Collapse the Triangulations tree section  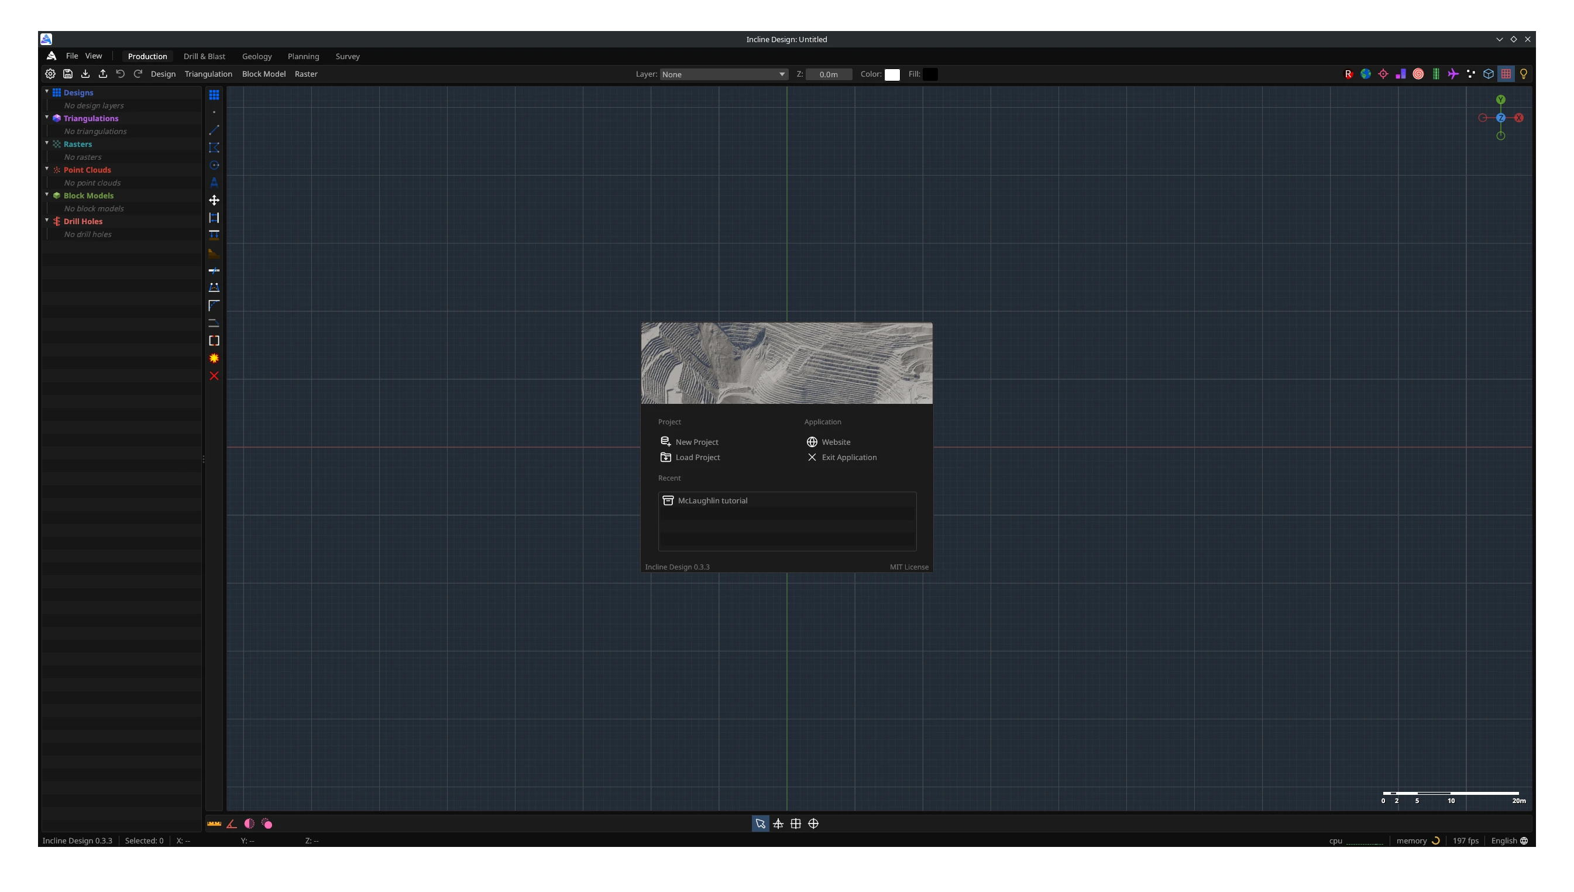point(47,117)
